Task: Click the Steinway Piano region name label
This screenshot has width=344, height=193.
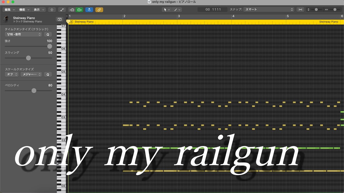Action: click(x=84, y=22)
